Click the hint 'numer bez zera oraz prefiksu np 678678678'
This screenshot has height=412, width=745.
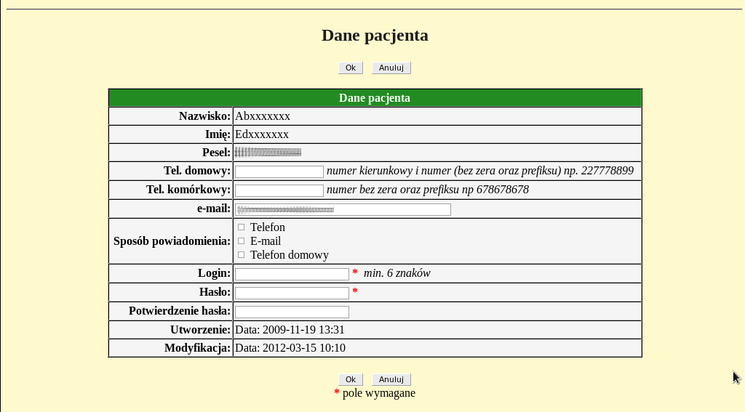[428, 190]
